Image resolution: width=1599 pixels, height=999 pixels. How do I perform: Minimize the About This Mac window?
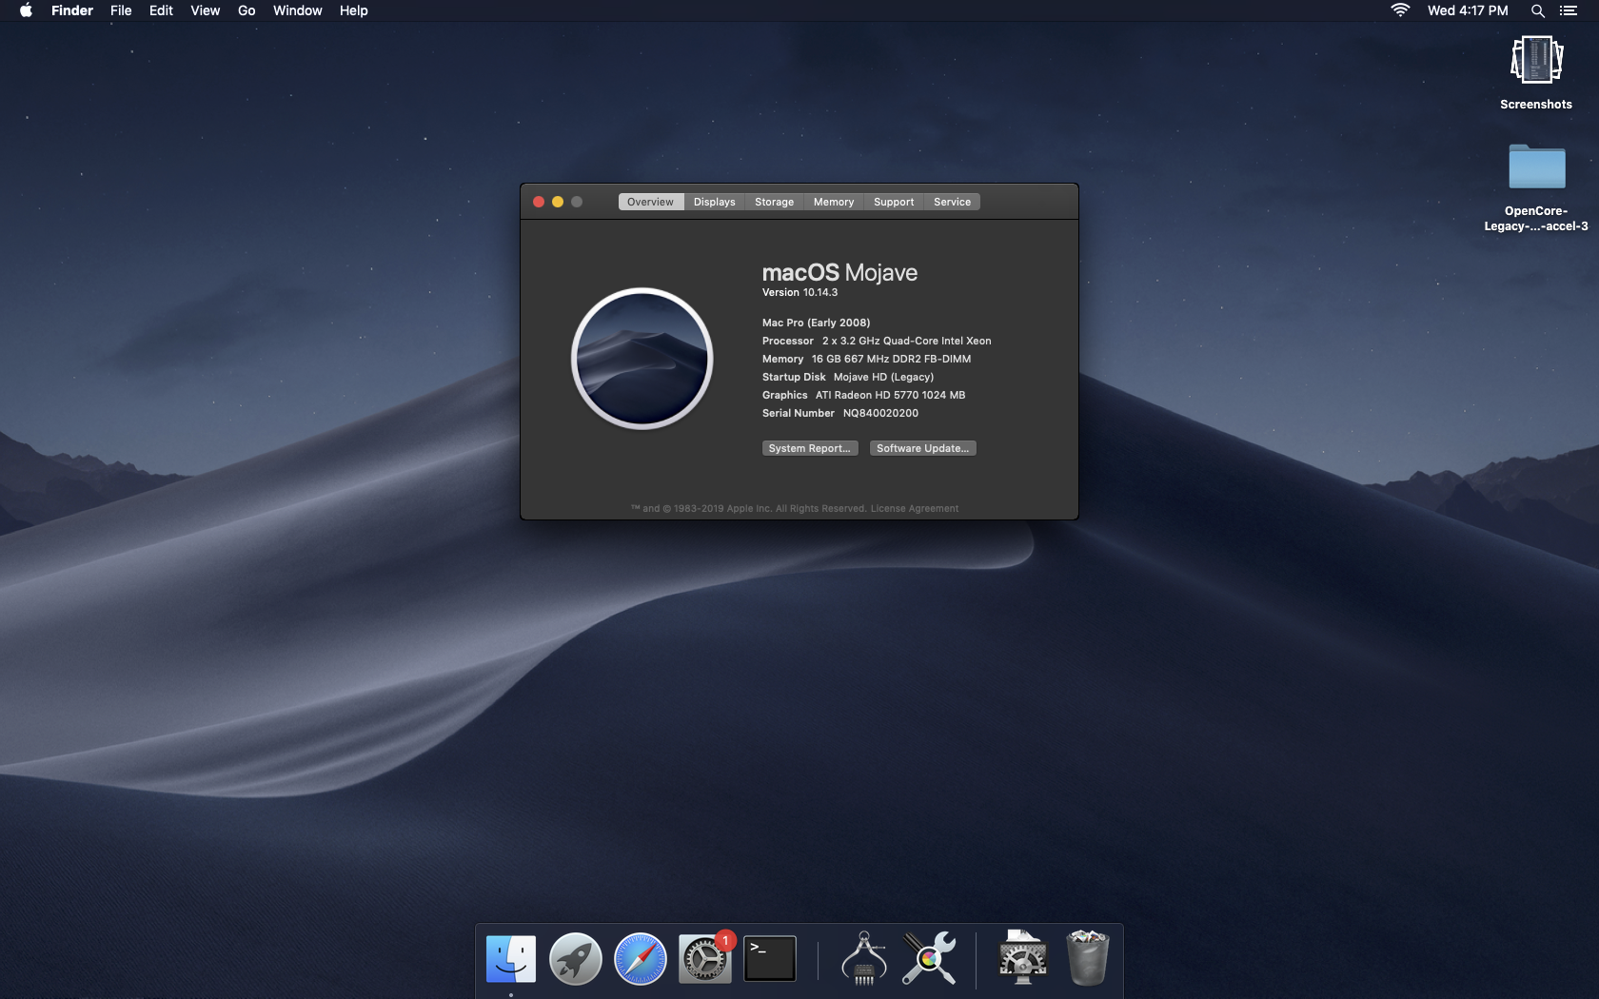click(558, 202)
